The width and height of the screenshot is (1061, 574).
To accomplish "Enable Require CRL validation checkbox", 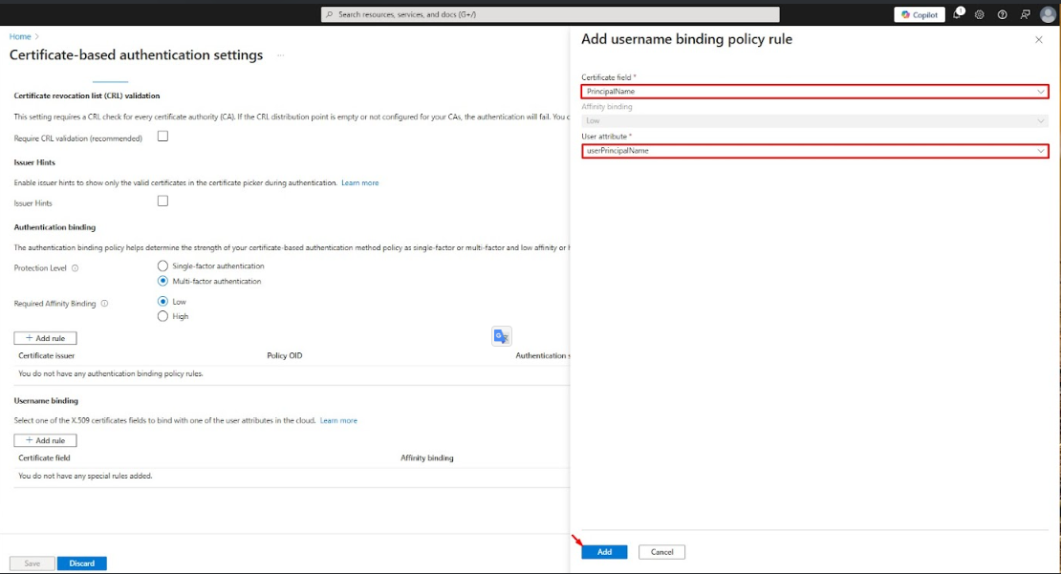I will (162, 137).
